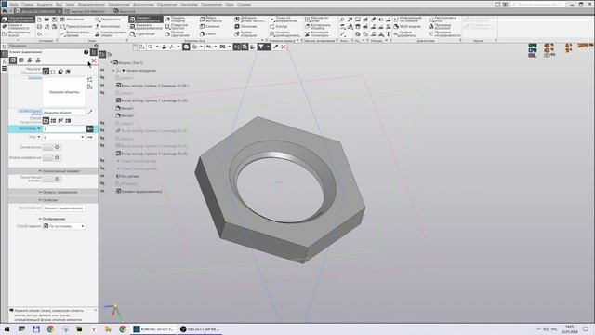Collapse the Свойства section header
Screen dimensions: 595x335
pos(53,199)
